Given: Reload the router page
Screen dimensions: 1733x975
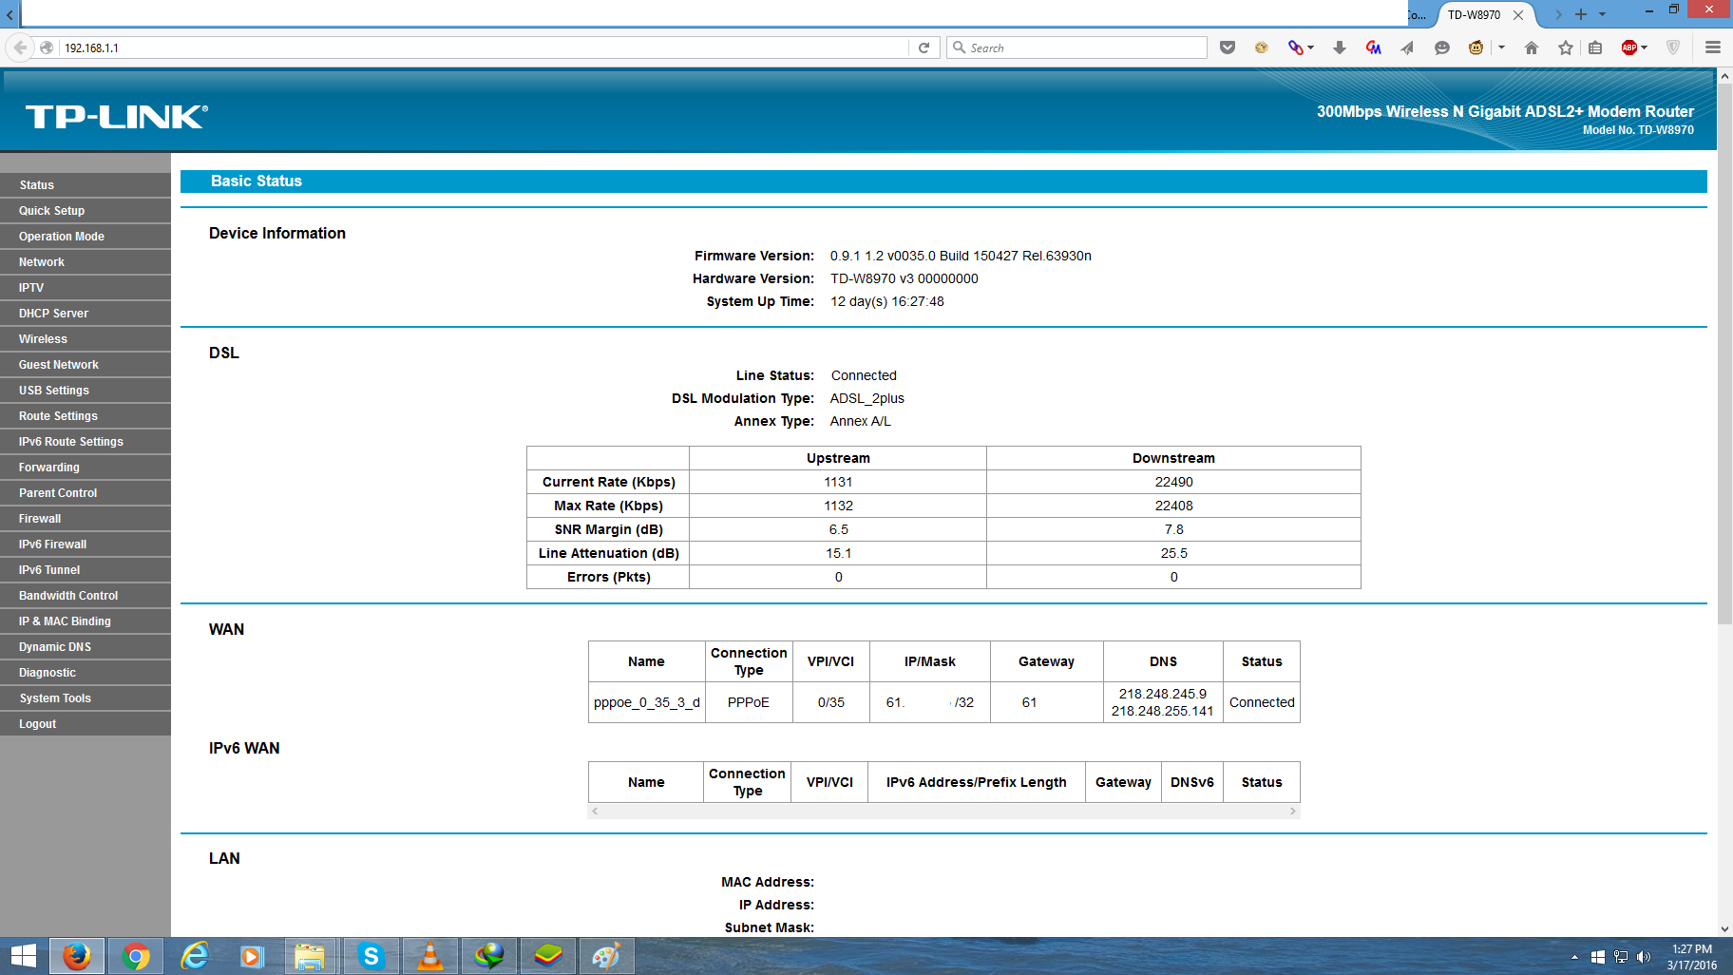Looking at the screenshot, I should [x=924, y=48].
